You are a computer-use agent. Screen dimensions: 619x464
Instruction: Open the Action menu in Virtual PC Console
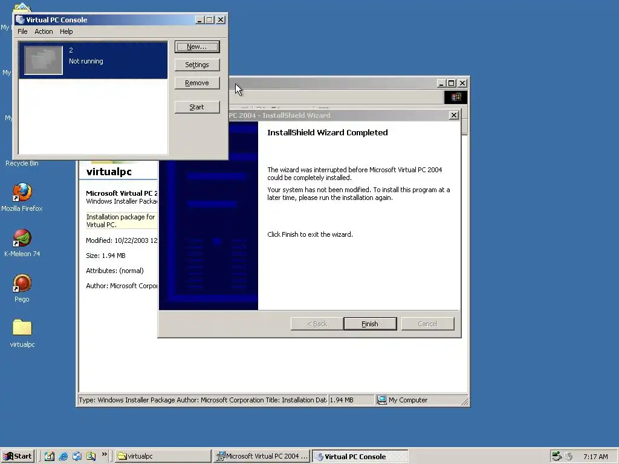pyautogui.click(x=44, y=31)
